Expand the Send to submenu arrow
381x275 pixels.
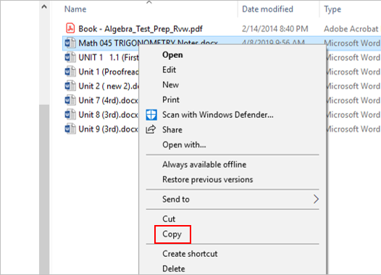pyautogui.click(x=316, y=199)
